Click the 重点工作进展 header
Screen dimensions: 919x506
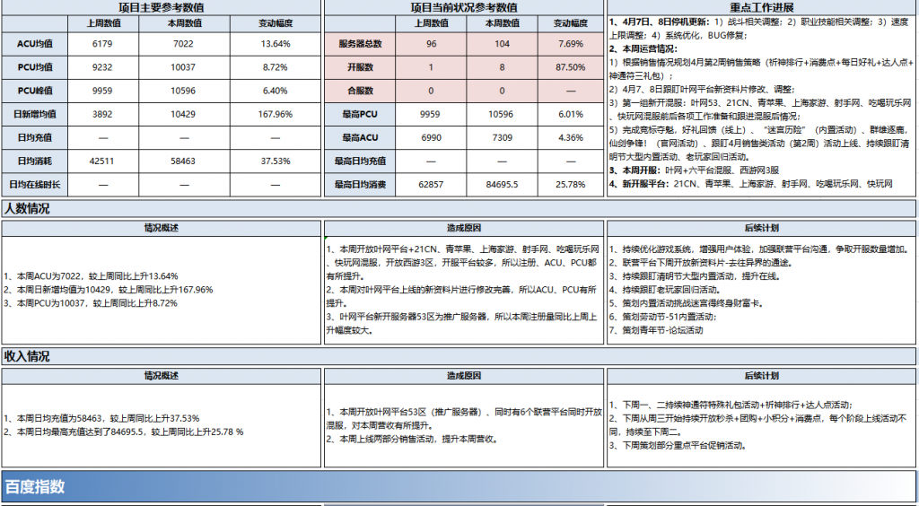pyautogui.click(x=761, y=8)
